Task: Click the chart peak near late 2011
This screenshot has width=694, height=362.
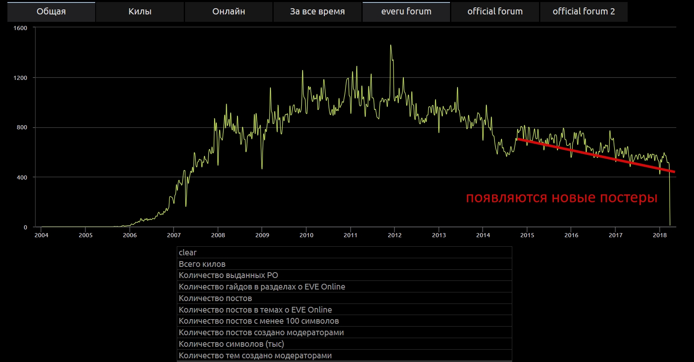Action: 391,45
